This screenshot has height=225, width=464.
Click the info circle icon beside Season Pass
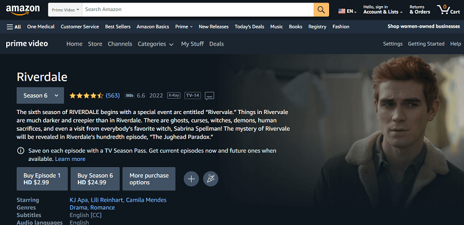tap(20, 151)
